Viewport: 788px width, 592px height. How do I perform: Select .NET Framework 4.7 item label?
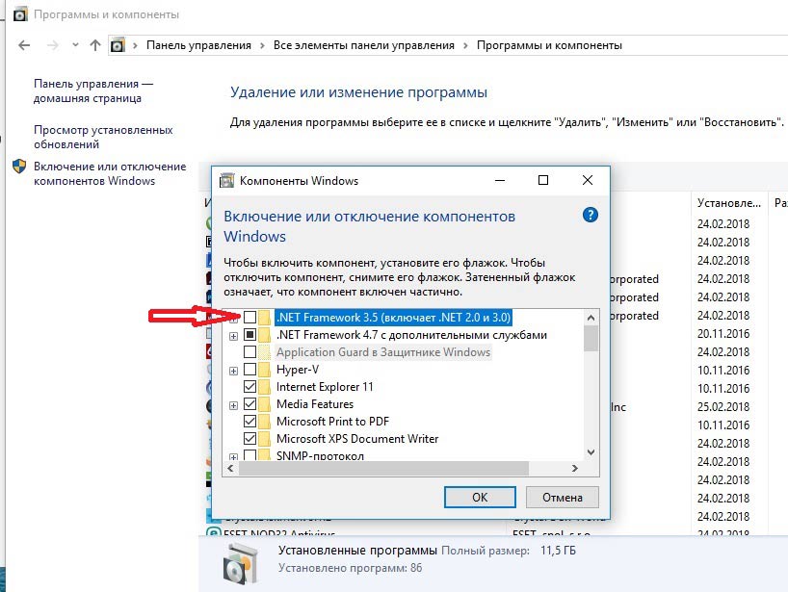(411, 335)
